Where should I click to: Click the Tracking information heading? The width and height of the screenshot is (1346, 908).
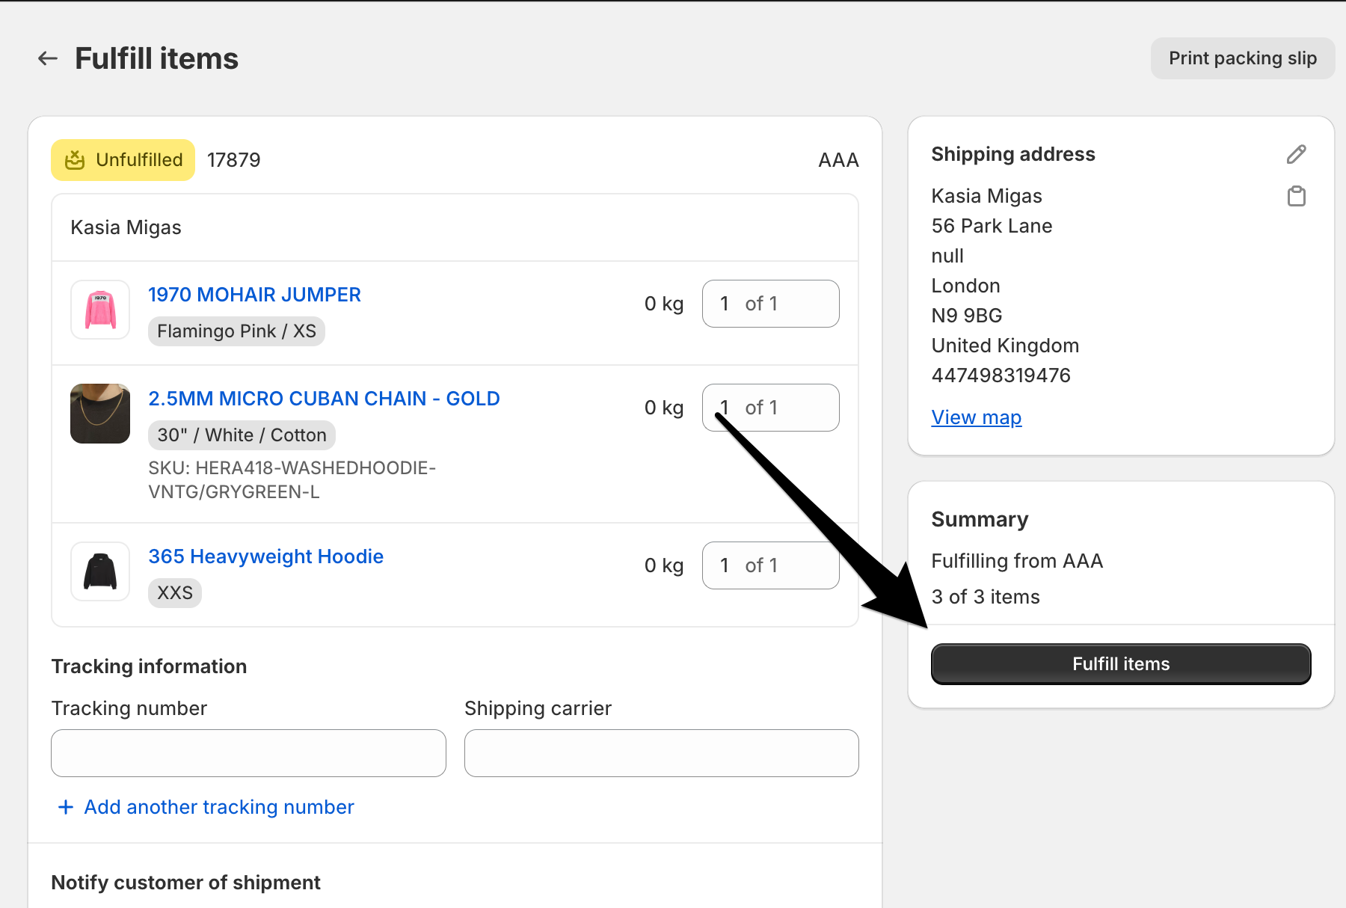(x=149, y=666)
